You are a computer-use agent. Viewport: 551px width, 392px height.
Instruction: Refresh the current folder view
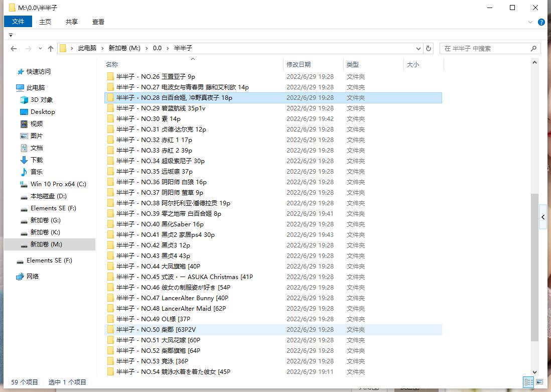(x=429, y=49)
